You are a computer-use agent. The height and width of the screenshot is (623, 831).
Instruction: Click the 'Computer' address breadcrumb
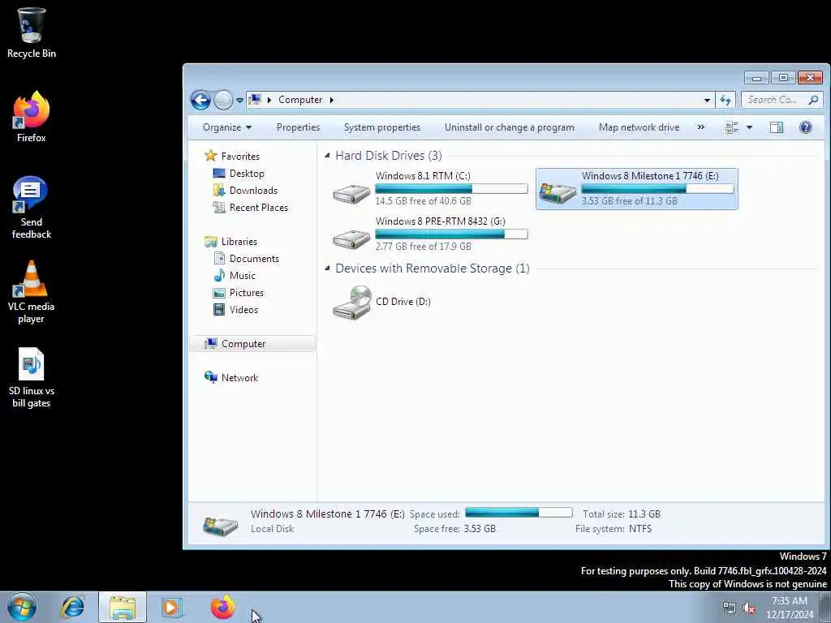pyautogui.click(x=300, y=100)
